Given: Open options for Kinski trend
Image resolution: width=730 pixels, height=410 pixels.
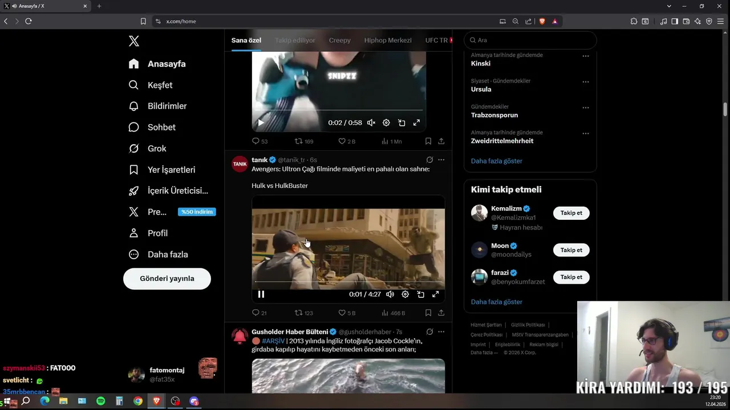Looking at the screenshot, I should [585, 56].
